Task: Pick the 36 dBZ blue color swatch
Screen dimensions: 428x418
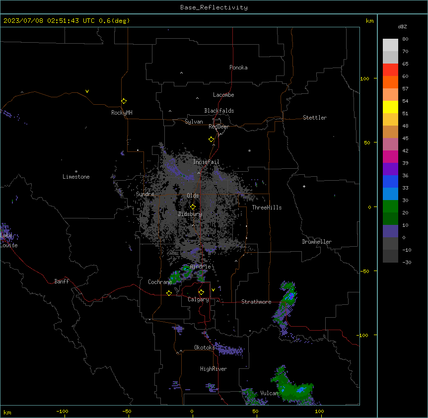Action: [x=390, y=181]
